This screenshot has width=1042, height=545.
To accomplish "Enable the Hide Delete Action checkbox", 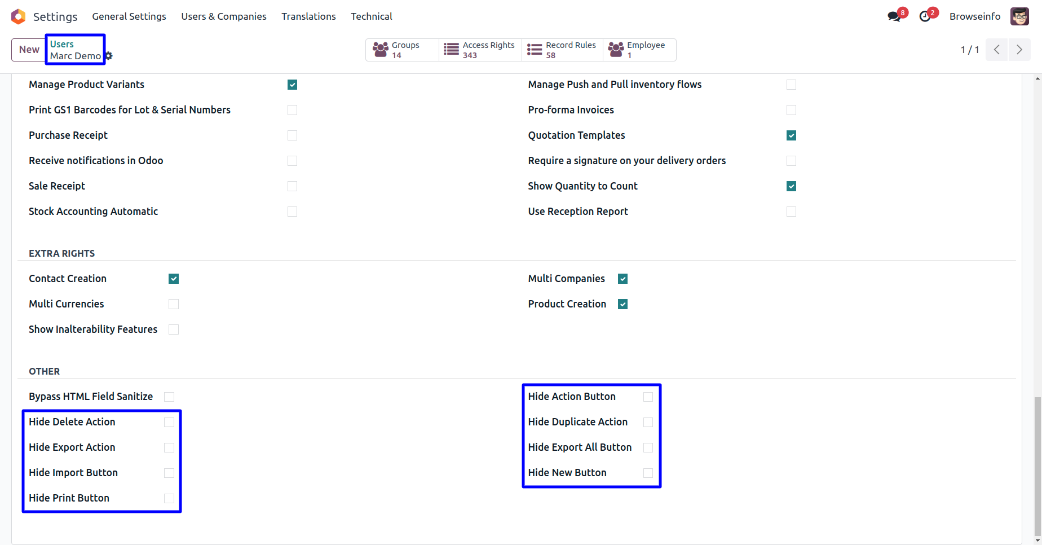I will 169,422.
